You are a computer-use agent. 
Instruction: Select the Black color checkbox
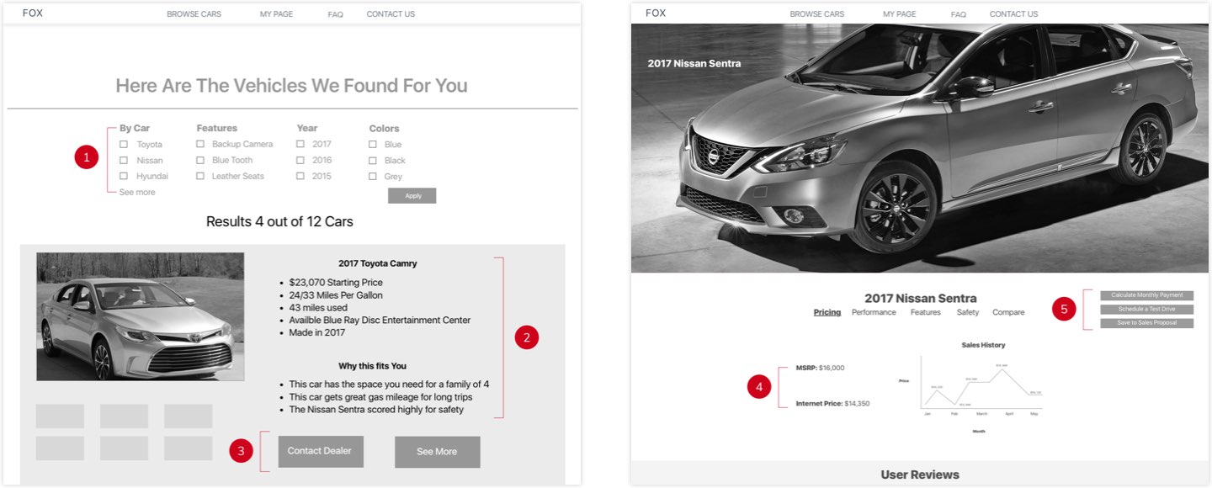click(373, 161)
